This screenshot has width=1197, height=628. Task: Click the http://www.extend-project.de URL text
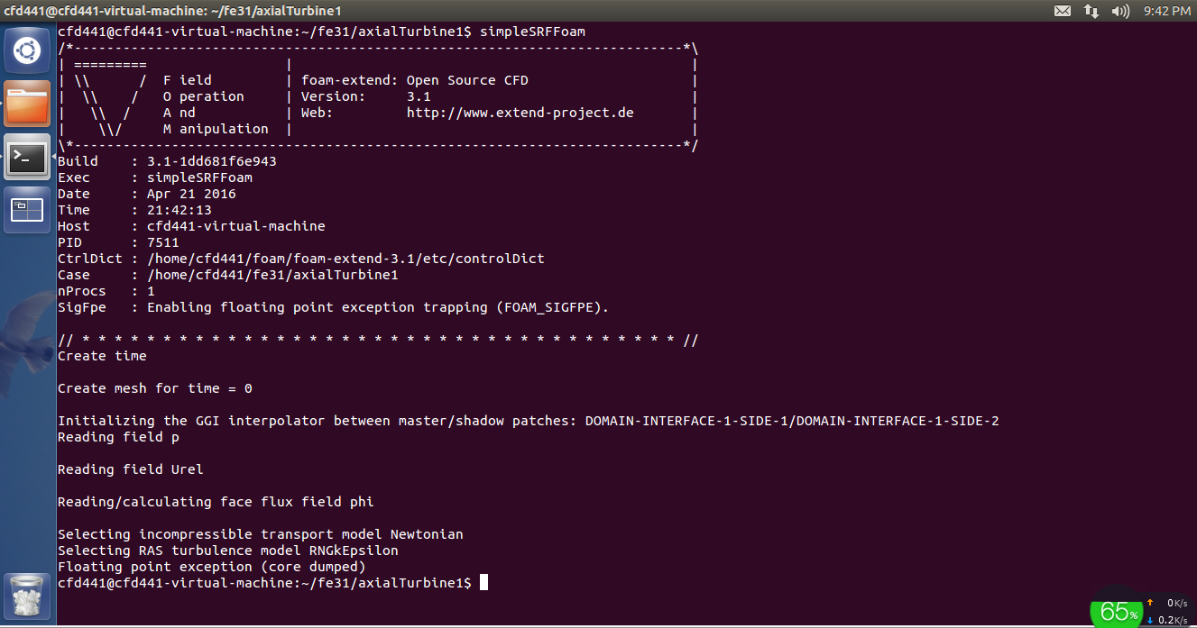520,113
